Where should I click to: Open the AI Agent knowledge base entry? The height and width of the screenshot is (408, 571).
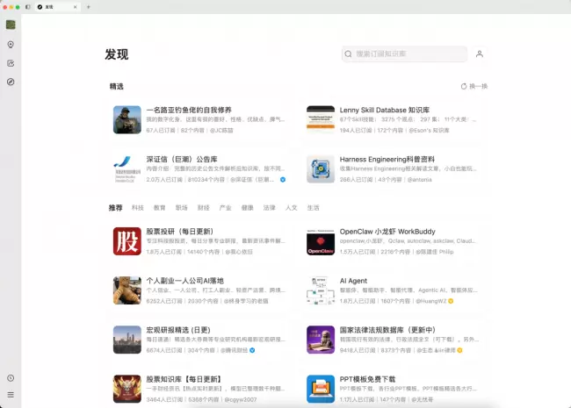pyautogui.click(x=354, y=282)
